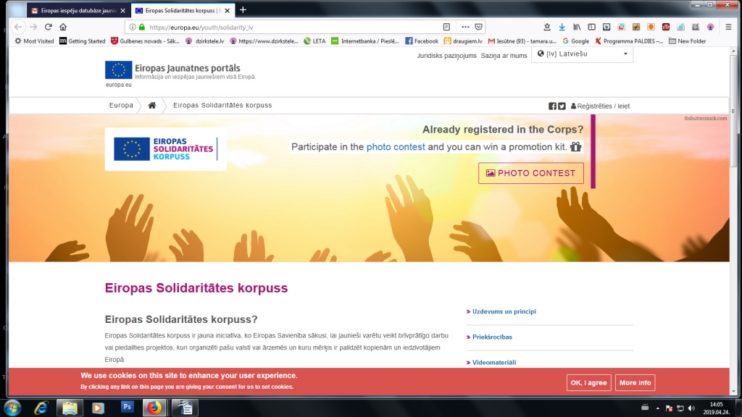Open the Uzdevums un principi link
Image resolution: width=742 pixels, height=417 pixels.
[x=504, y=312]
